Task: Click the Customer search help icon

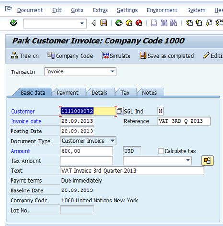Action: coord(119,111)
